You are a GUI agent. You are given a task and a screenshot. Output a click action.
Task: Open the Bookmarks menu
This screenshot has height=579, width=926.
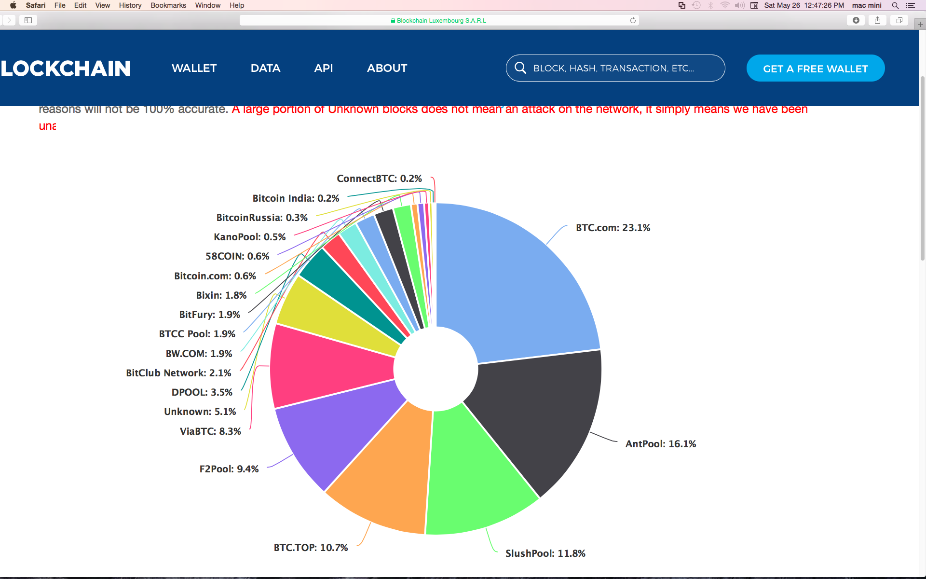(x=168, y=5)
